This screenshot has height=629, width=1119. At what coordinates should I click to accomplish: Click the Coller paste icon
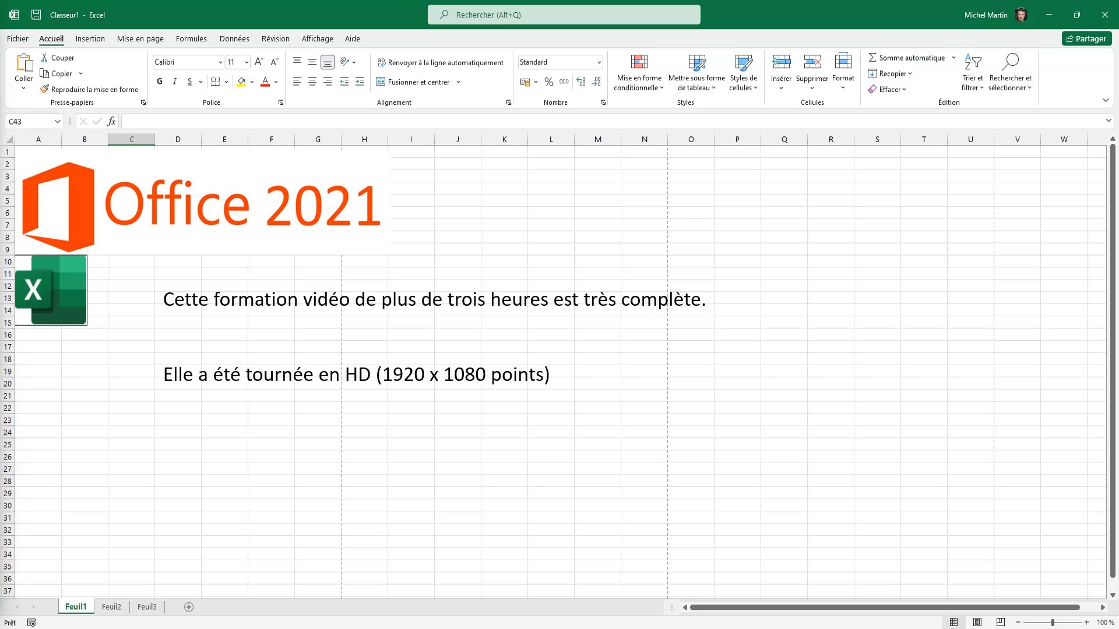coord(24,62)
